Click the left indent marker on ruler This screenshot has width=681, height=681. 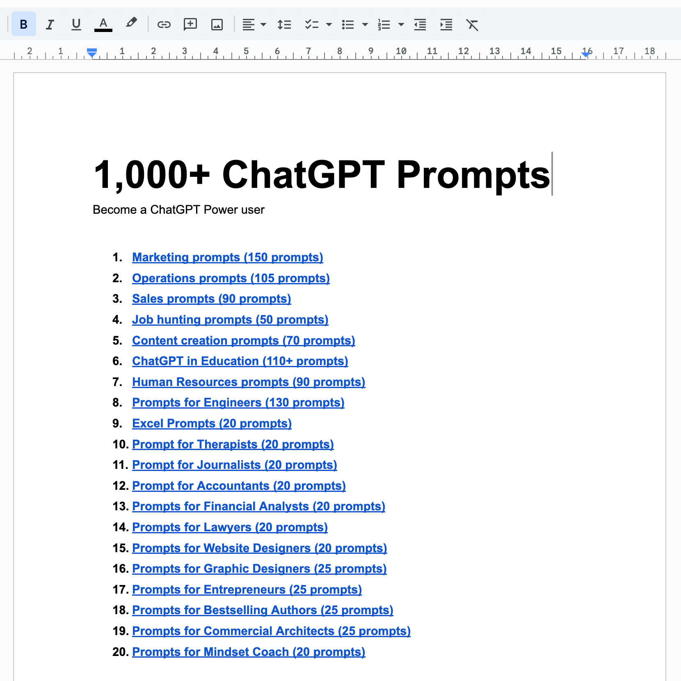pyautogui.click(x=92, y=53)
